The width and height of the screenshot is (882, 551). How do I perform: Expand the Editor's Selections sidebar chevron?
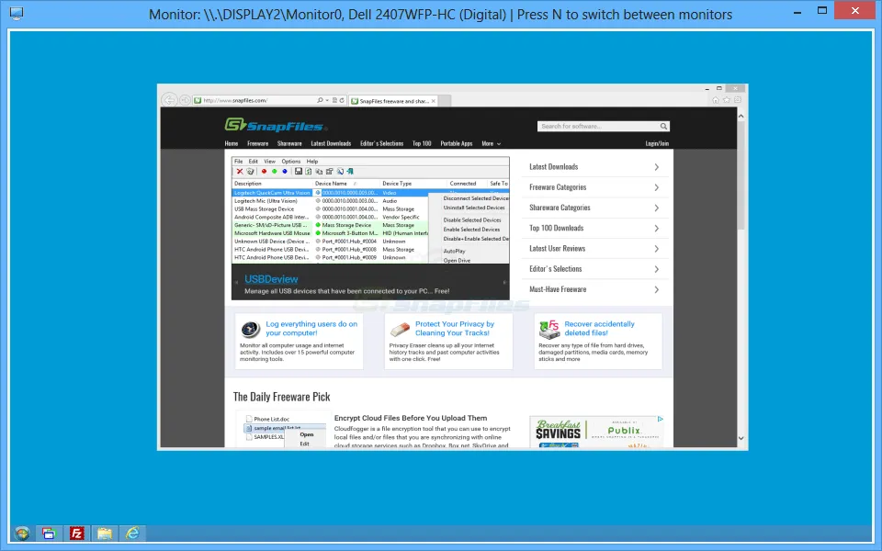tap(656, 269)
